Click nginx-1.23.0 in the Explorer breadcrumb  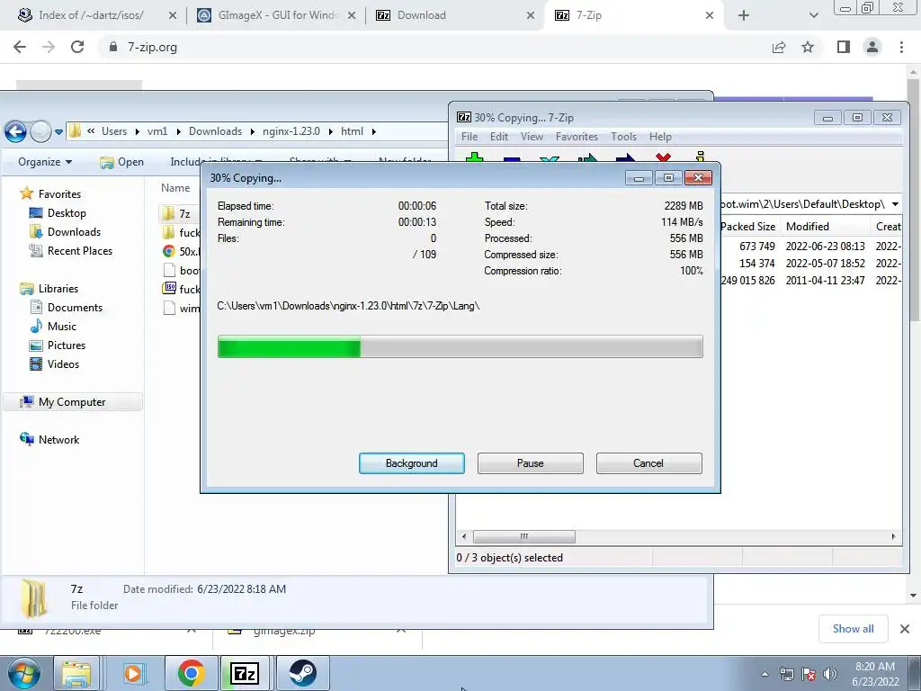(291, 131)
